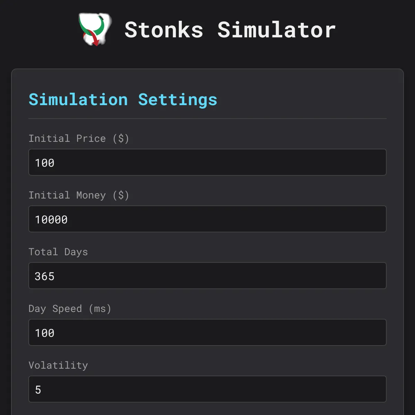The height and width of the screenshot is (415, 415).
Task: Click the word Settings in blue heading
Action: 178,100
